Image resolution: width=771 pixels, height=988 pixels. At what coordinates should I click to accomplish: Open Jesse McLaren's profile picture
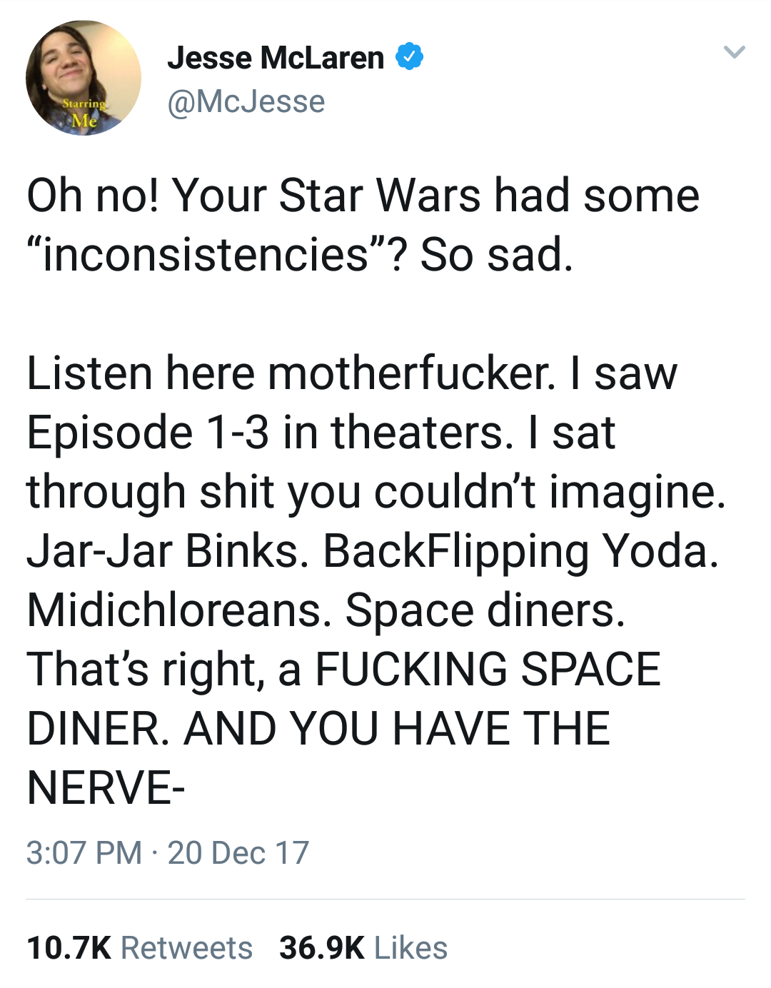click(x=84, y=77)
